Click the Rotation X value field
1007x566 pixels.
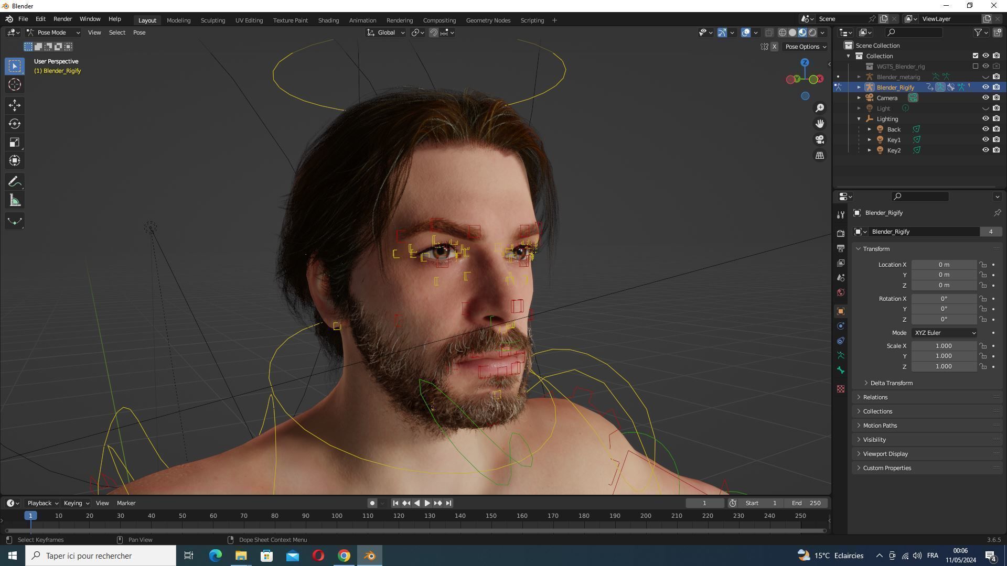click(x=944, y=299)
